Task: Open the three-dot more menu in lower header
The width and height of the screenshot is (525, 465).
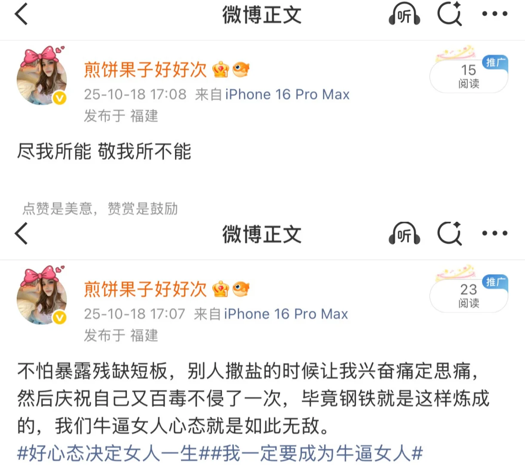Action: 494,233
